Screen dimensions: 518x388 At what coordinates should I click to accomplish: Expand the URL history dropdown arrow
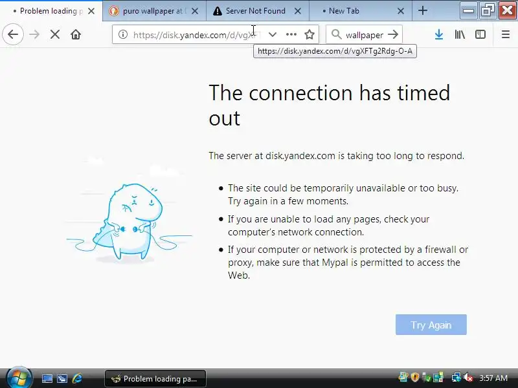coord(273,34)
